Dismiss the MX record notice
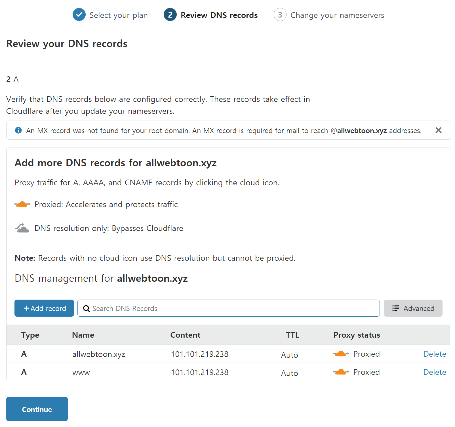Image resolution: width=455 pixels, height=427 pixels. point(438,130)
